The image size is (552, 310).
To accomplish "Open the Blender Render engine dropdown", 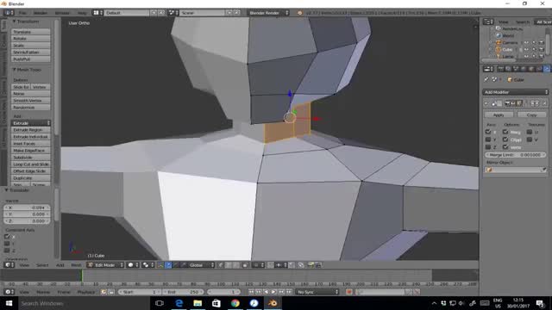I will pyautogui.click(x=268, y=13).
